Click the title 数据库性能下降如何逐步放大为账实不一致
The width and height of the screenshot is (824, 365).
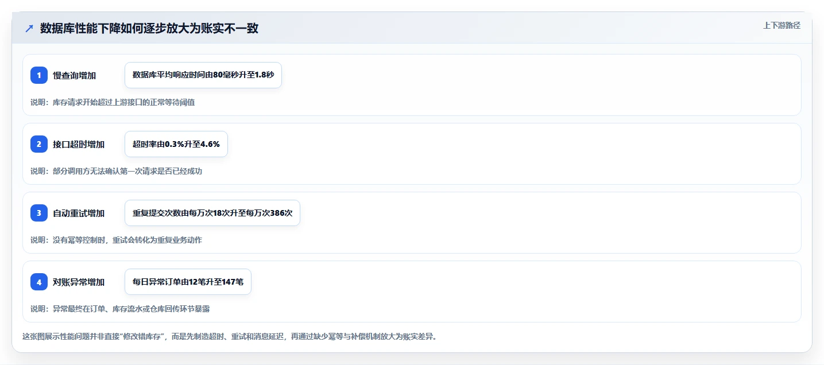pos(149,29)
